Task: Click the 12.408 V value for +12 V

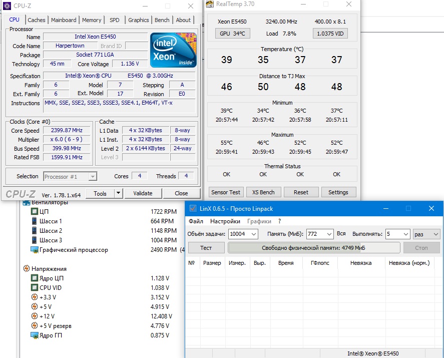Action: 161,316
